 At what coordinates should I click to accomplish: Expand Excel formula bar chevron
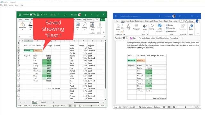pyautogui.click(x=104, y=37)
